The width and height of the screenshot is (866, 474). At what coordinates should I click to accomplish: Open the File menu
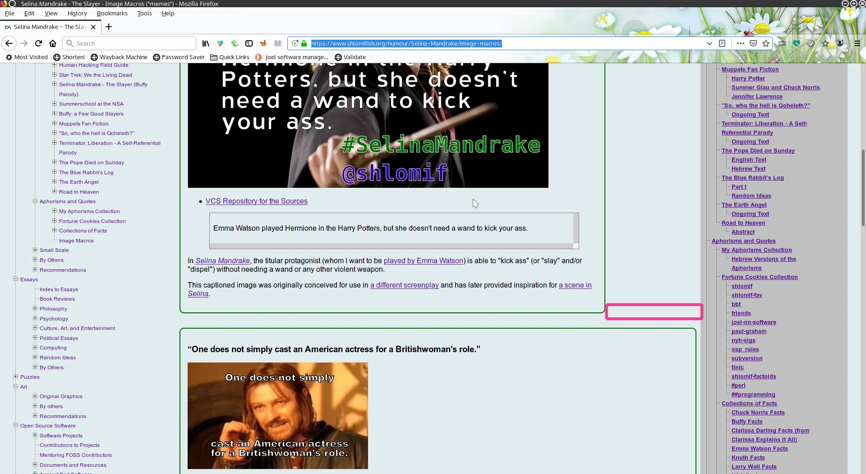(x=9, y=13)
